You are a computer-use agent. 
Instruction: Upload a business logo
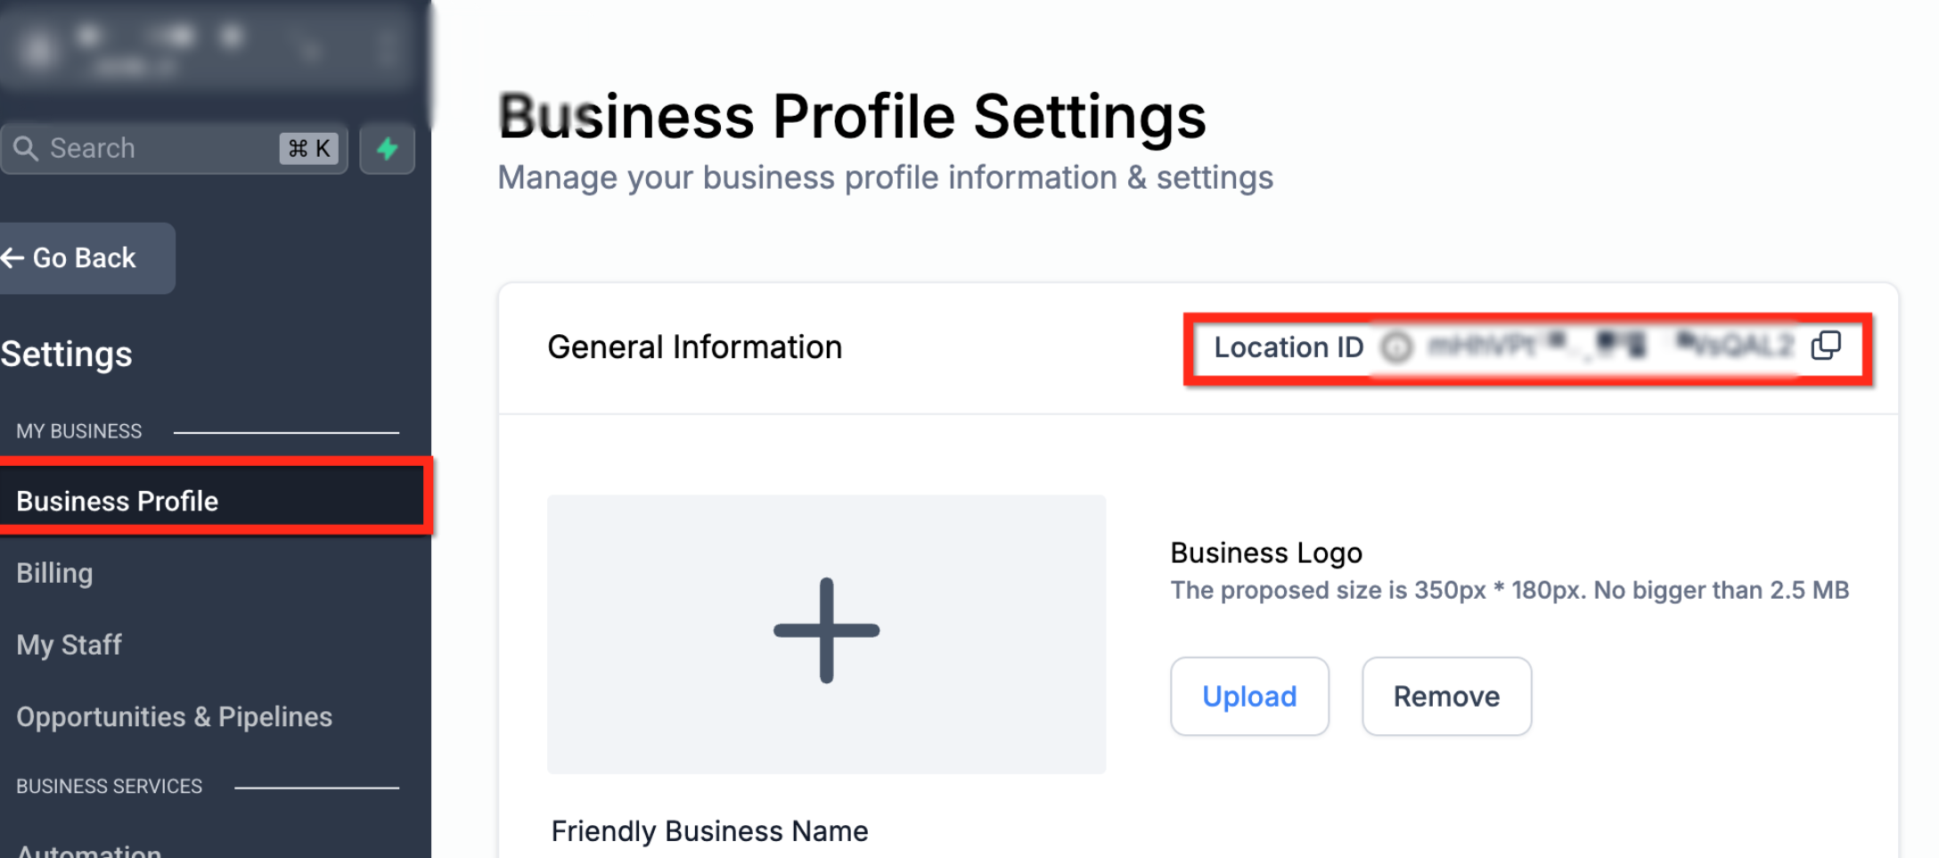tap(1249, 696)
